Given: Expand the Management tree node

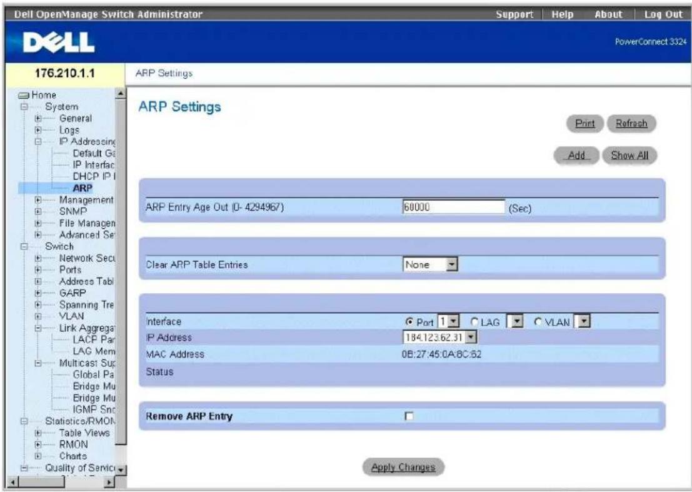Looking at the screenshot, I should click(38, 200).
